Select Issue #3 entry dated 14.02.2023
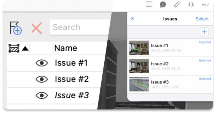Image resolution: width=216 pixels, height=121 pixels. [x=170, y=84]
